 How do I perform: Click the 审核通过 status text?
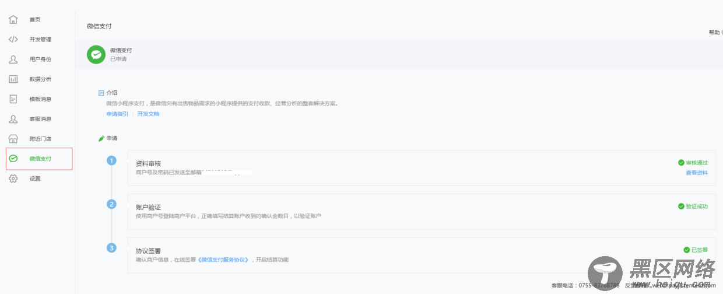697,163
